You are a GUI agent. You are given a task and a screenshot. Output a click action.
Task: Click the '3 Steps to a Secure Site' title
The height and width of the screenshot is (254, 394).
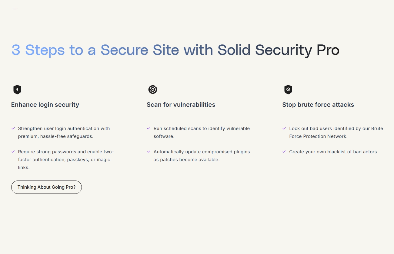[x=95, y=50]
